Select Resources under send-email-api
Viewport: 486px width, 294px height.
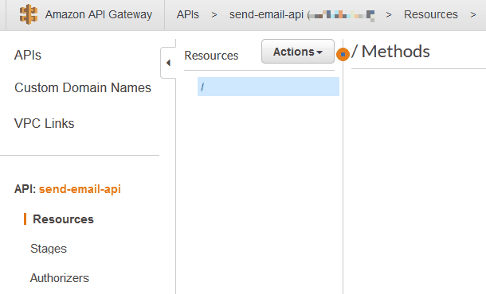tap(63, 219)
